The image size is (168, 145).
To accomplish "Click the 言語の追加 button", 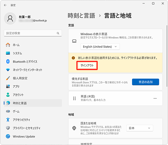I will click(145, 82).
